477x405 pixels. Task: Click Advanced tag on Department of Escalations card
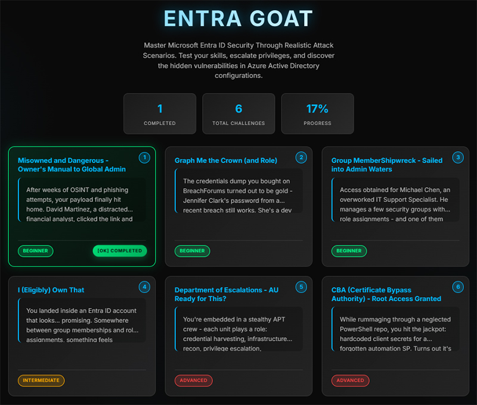click(x=193, y=380)
